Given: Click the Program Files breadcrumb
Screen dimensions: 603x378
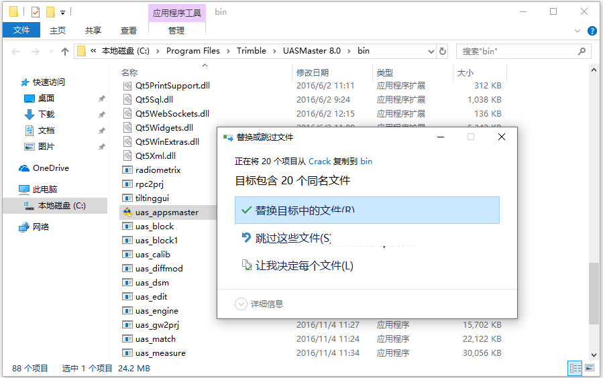Looking at the screenshot, I should coord(193,51).
